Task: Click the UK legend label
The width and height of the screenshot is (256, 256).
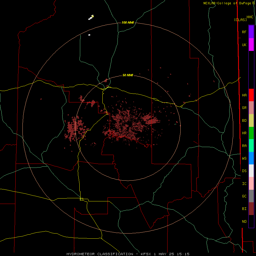Action: click(244, 45)
